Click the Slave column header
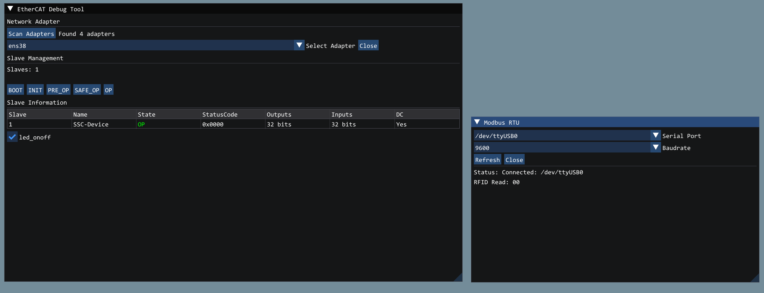The image size is (764, 293). 39,114
